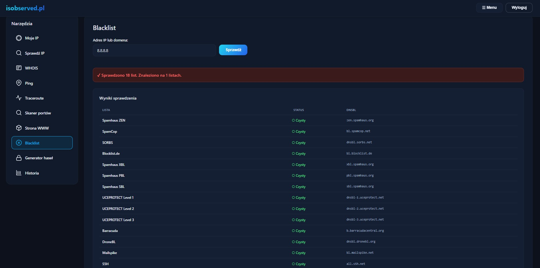View Historia in the sidebar
The width and height of the screenshot is (540, 268).
click(x=42, y=173)
